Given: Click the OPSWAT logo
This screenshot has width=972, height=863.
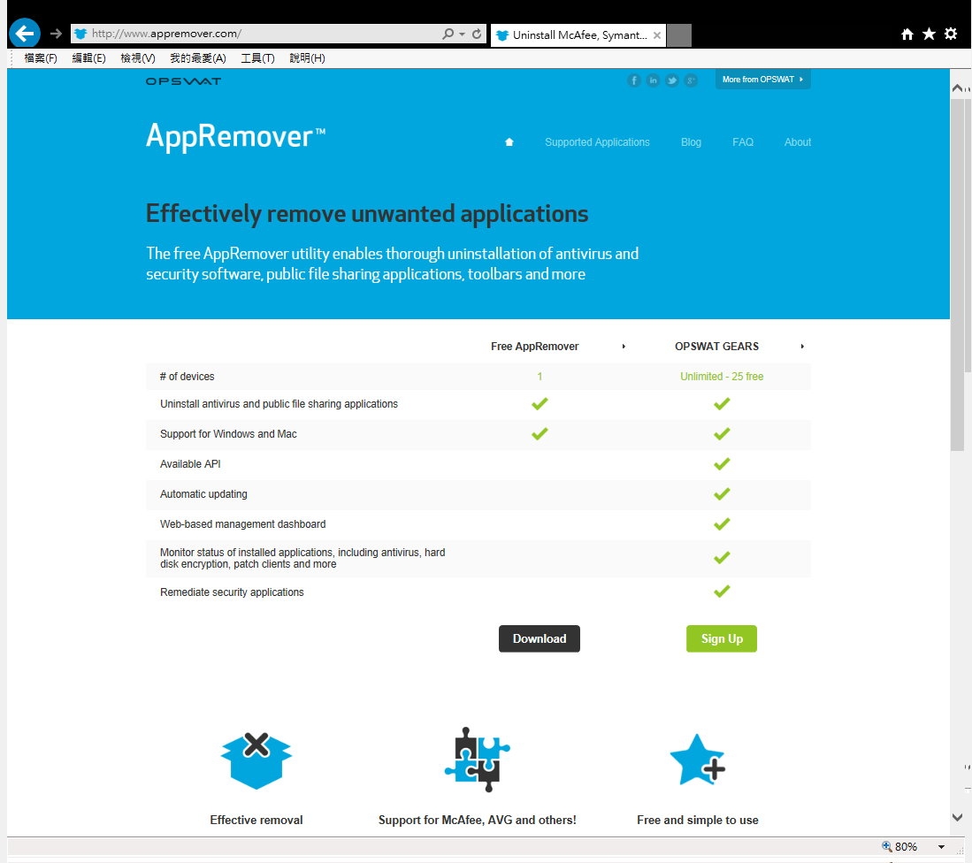Looking at the screenshot, I should click(183, 81).
